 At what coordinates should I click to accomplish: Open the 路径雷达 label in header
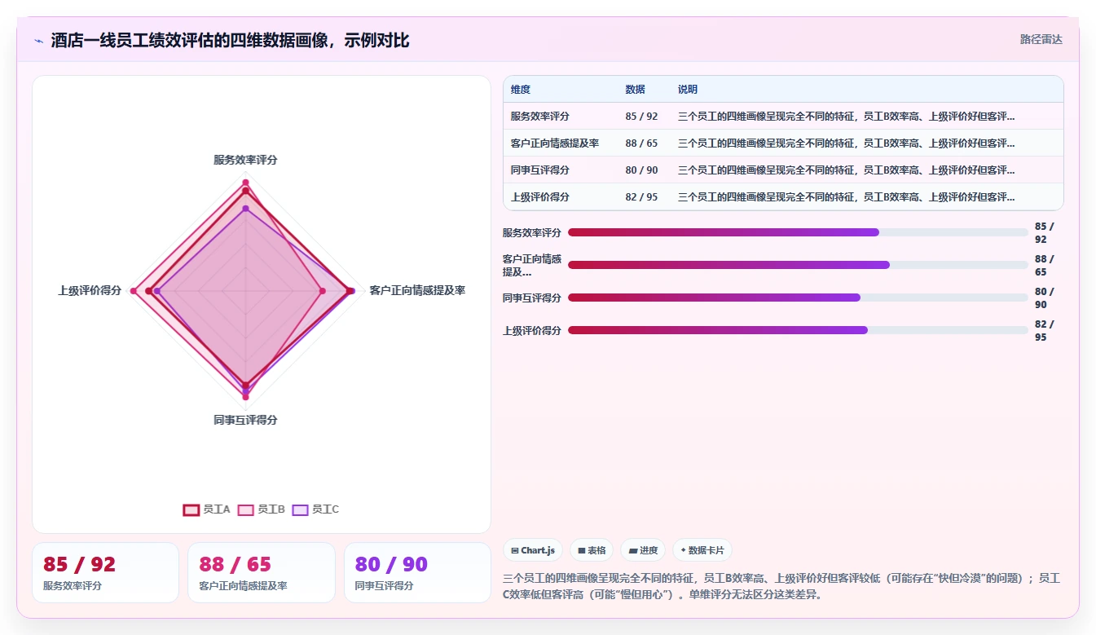[x=1041, y=39]
